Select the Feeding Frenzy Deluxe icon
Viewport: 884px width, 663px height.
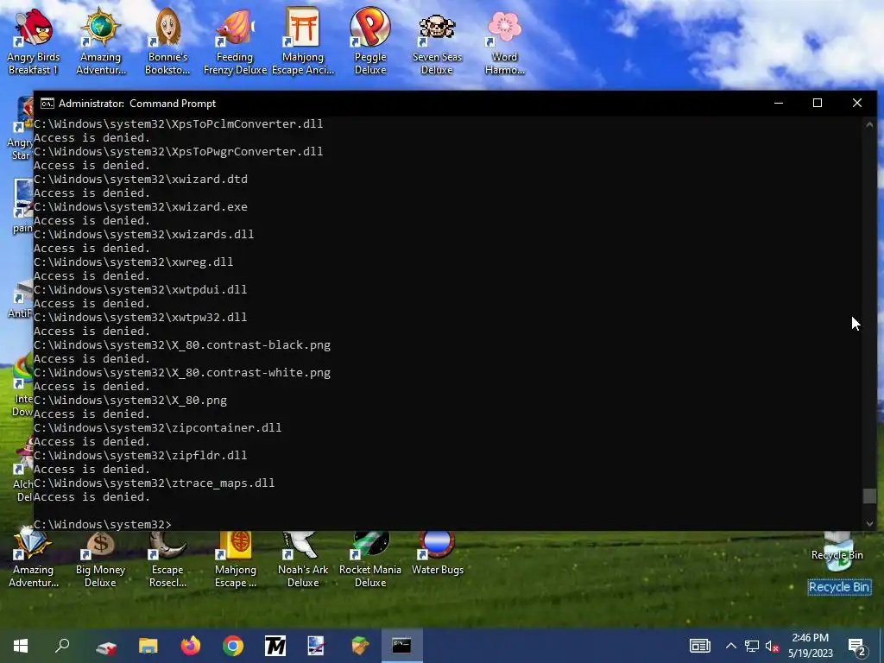[235, 41]
